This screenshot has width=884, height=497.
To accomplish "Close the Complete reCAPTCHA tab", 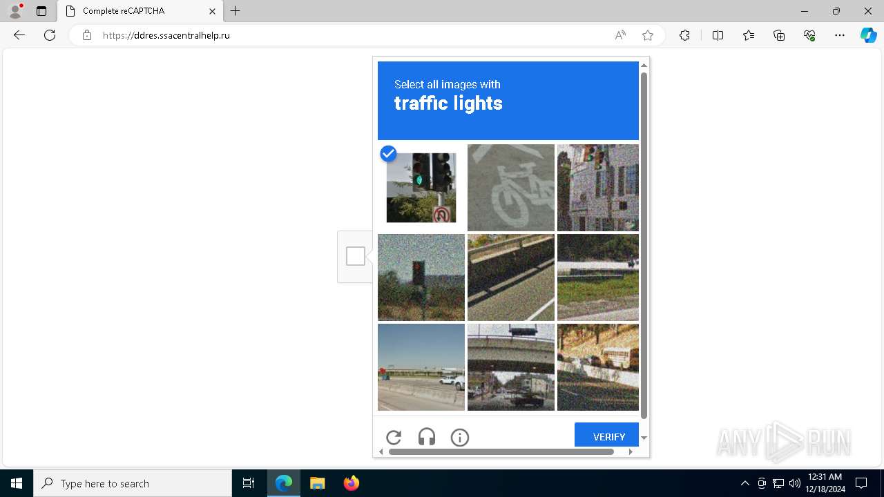I will click(212, 11).
